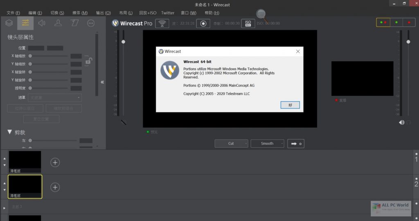Move layer 1 down with the down arrow
The image size is (419, 221).
(5, 165)
